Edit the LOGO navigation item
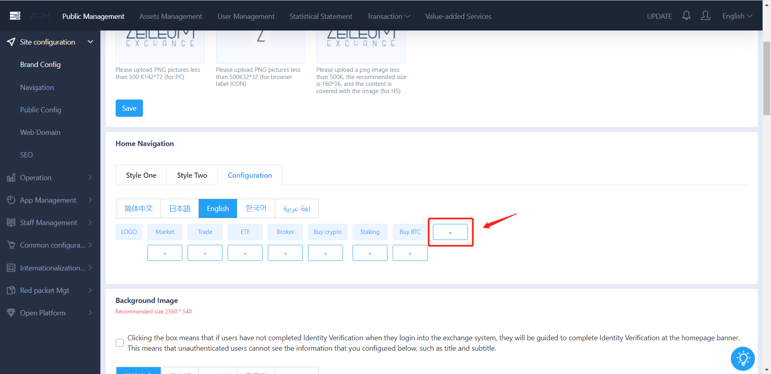 pyautogui.click(x=129, y=232)
